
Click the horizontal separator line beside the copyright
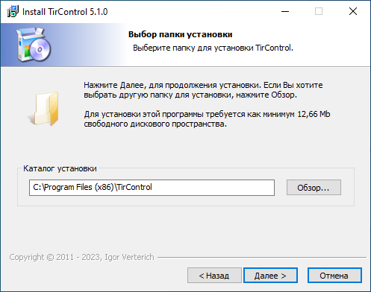point(262,257)
